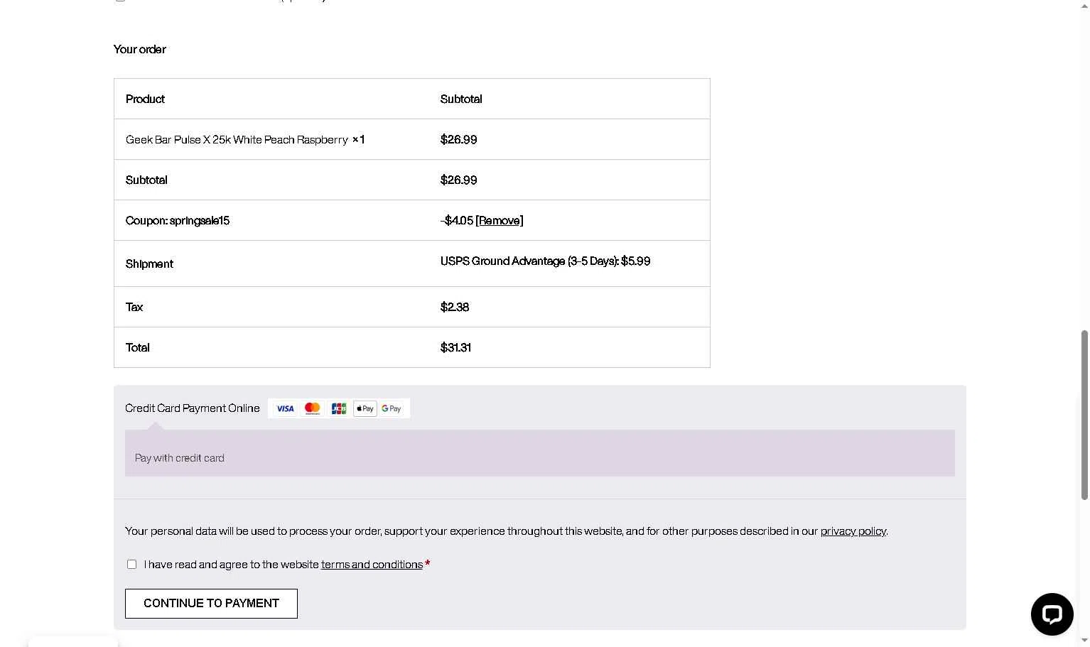Click the Tax row label
The width and height of the screenshot is (1090, 647).
pos(134,308)
